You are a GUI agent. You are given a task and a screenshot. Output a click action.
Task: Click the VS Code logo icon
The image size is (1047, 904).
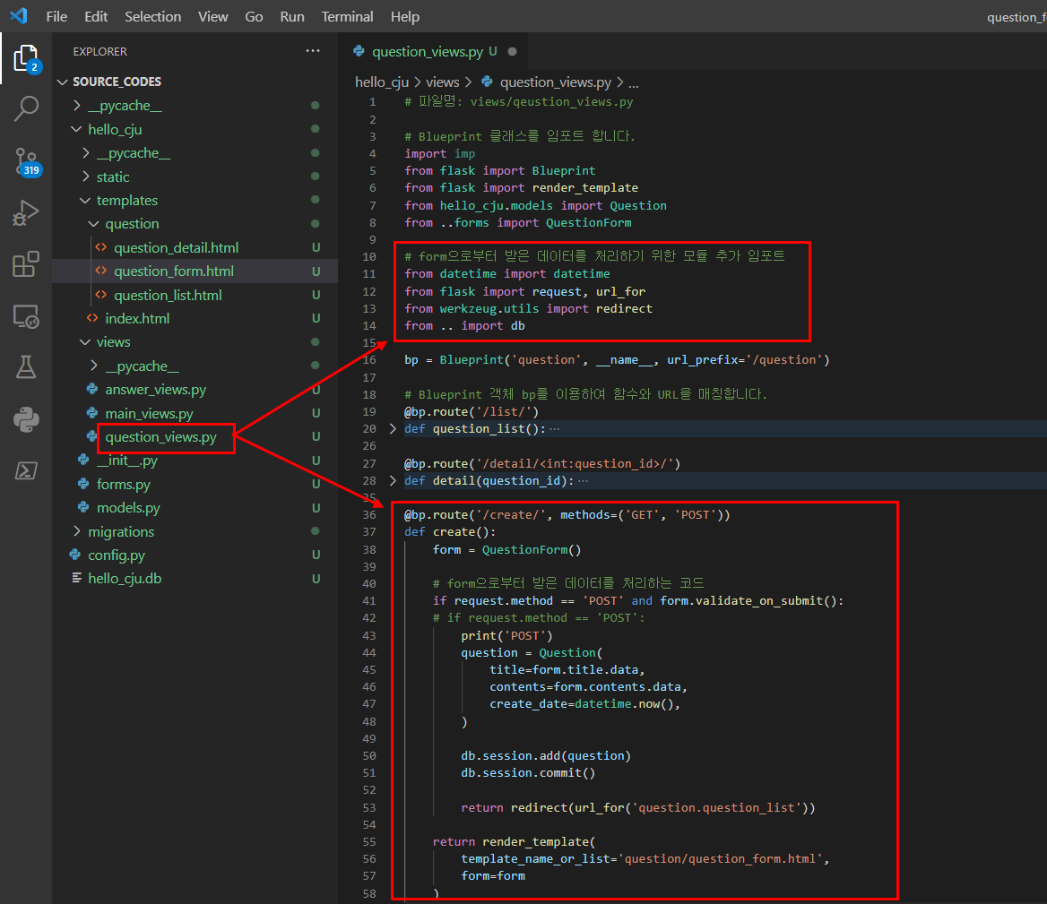19,15
